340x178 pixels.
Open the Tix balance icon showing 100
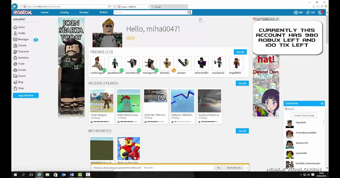click(x=308, y=12)
